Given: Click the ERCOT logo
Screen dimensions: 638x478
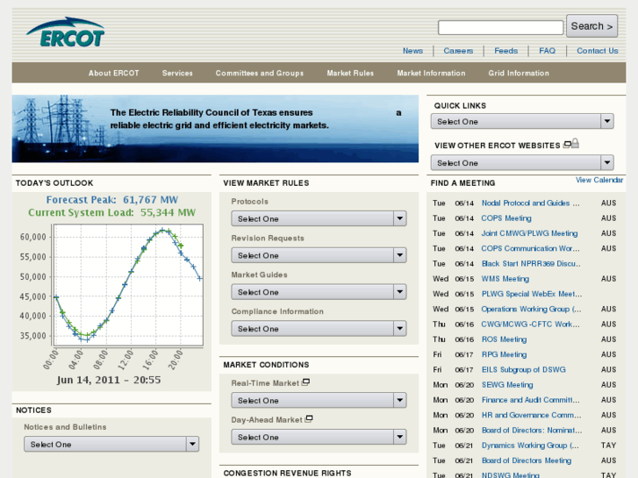Looking at the screenshot, I should tap(66, 32).
